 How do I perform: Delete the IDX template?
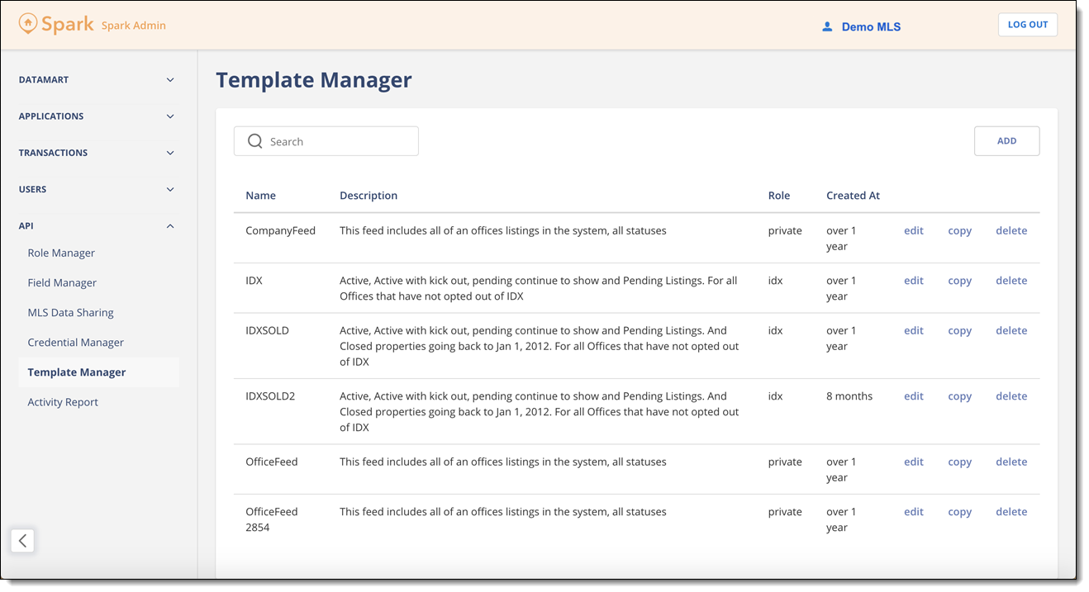[1011, 281]
